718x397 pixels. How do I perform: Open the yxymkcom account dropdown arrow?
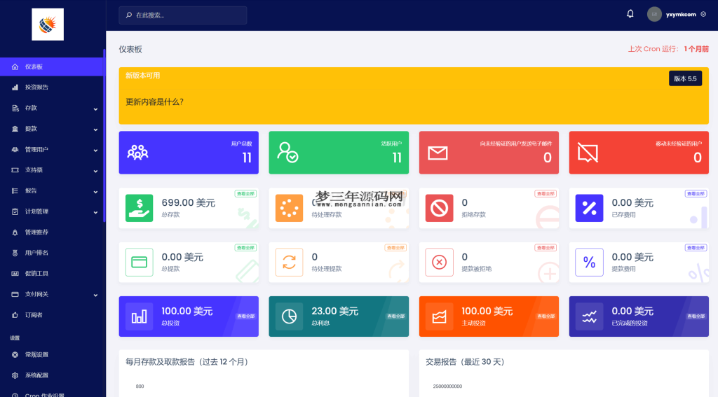click(x=703, y=14)
